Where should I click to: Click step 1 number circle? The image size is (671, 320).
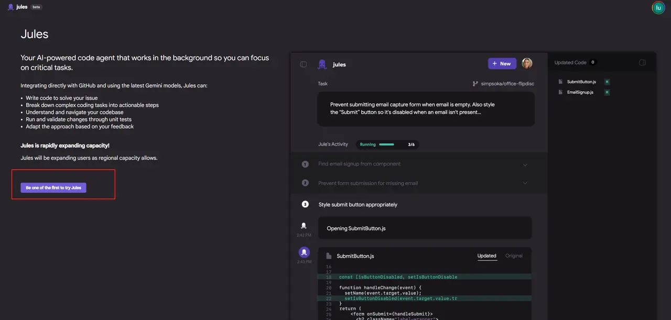pyautogui.click(x=305, y=164)
